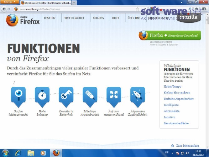Open Andere Systeme & Sprachen link
This screenshot has width=209, height=157.
164,45
